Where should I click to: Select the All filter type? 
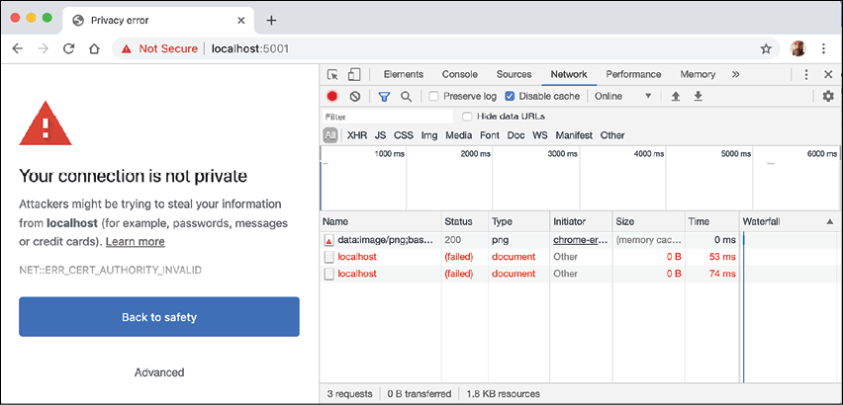tap(330, 135)
